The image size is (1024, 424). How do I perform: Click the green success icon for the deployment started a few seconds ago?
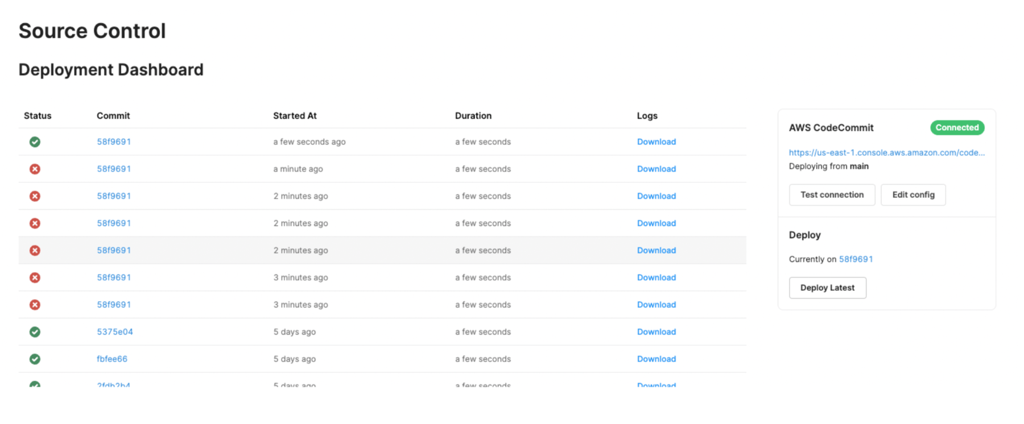pos(35,142)
